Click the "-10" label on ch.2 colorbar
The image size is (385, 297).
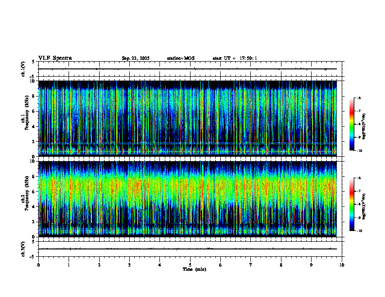pyautogui.click(x=360, y=231)
